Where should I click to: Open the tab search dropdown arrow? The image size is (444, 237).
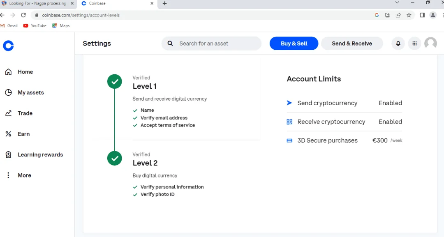(397, 2)
